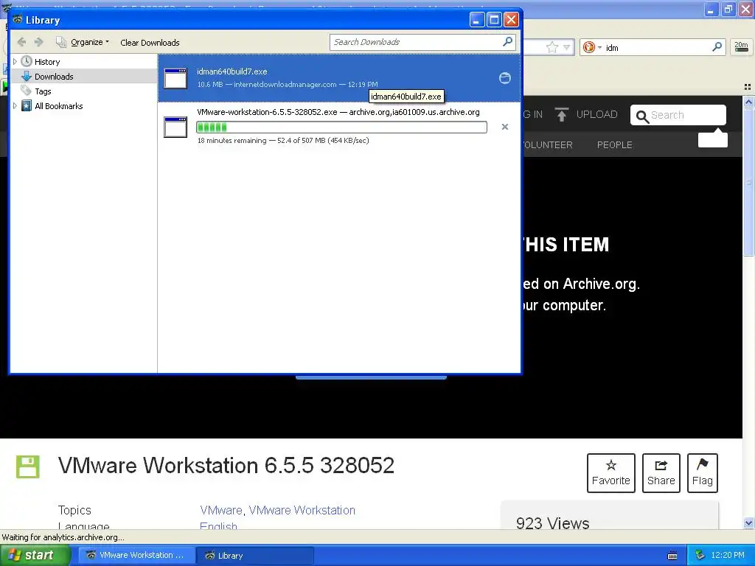Open the dropdown beside the bookmark star
Screen dimensions: 755x566
(567, 47)
